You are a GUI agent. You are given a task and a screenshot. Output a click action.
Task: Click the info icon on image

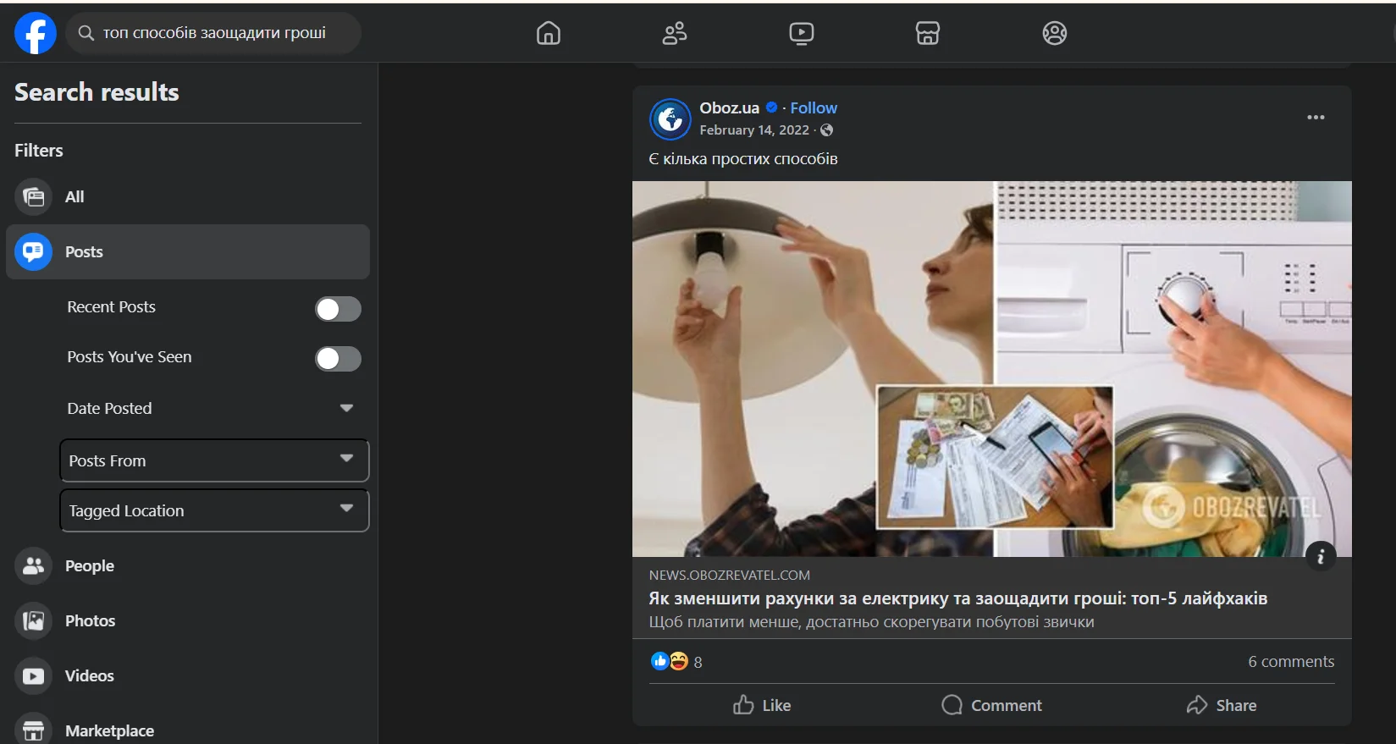pos(1321,556)
